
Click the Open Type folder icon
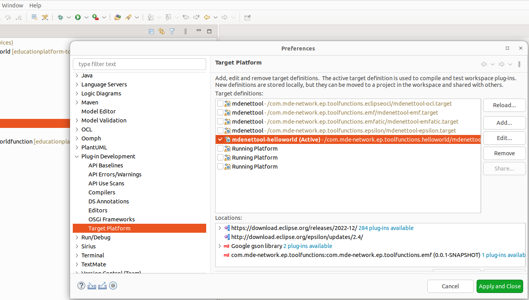(x=118, y=17)
